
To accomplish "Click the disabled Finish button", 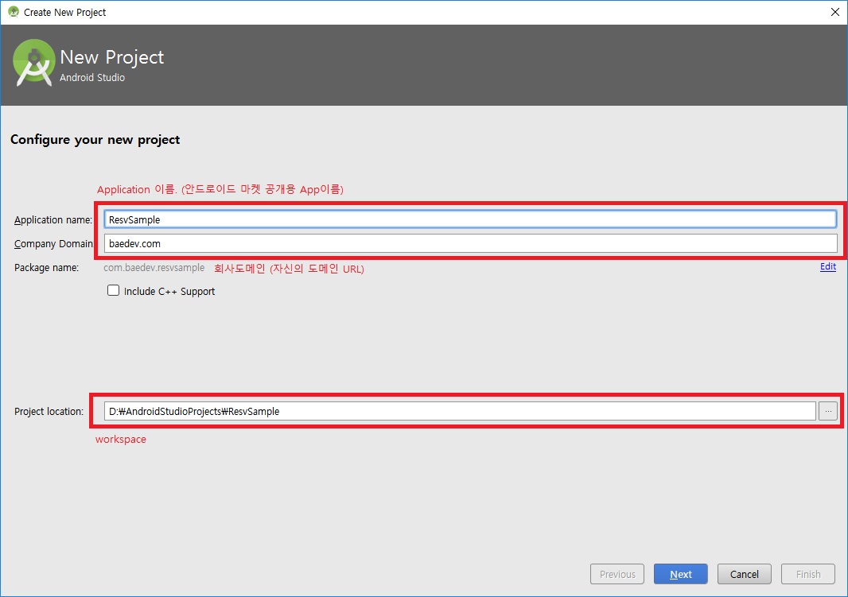I will pyautogui.click(x=808, y=574).
